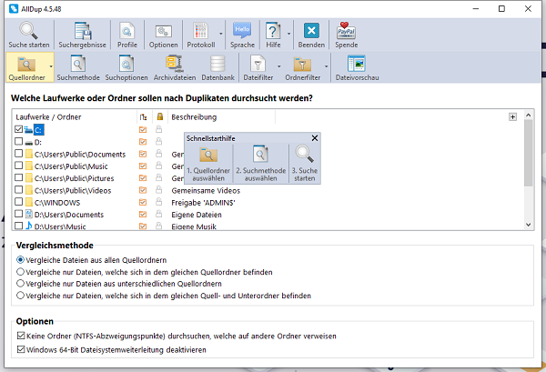The image size is (546, 372).
Task: Check the C:\Users\Public\Music folder checkbox
Action: pos(19,166)
